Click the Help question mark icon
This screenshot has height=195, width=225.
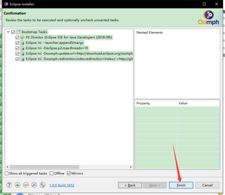9,185
